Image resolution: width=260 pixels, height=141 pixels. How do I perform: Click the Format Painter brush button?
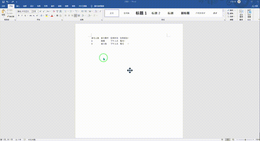coord(10,17)
